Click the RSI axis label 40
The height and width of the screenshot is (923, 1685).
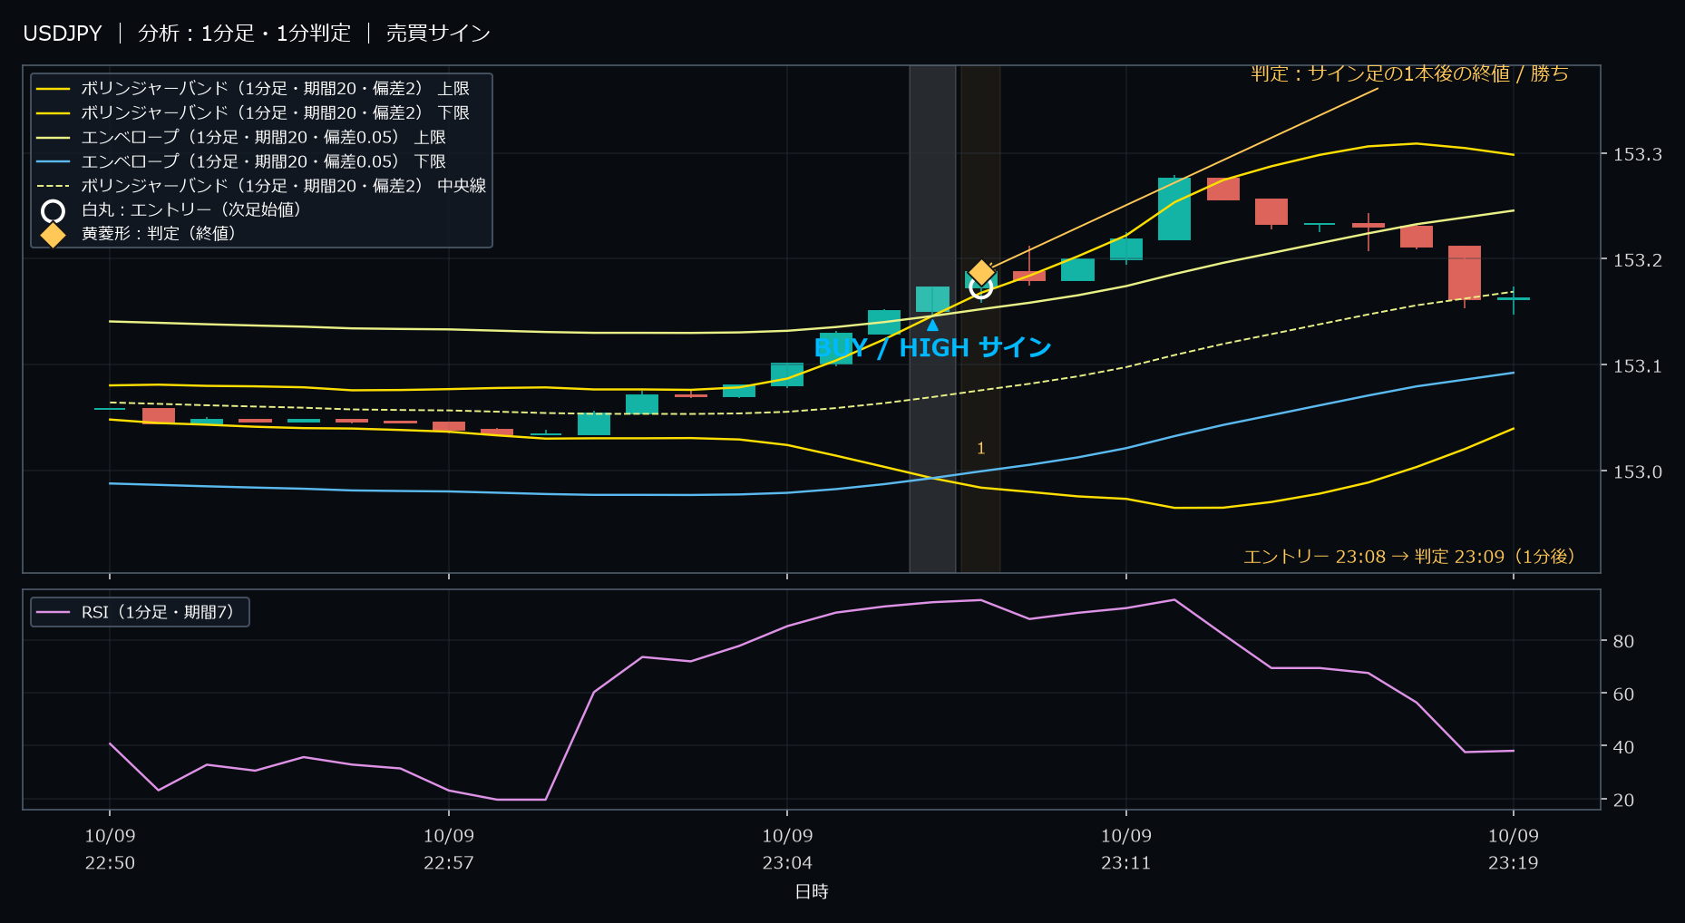[1623, 748]
